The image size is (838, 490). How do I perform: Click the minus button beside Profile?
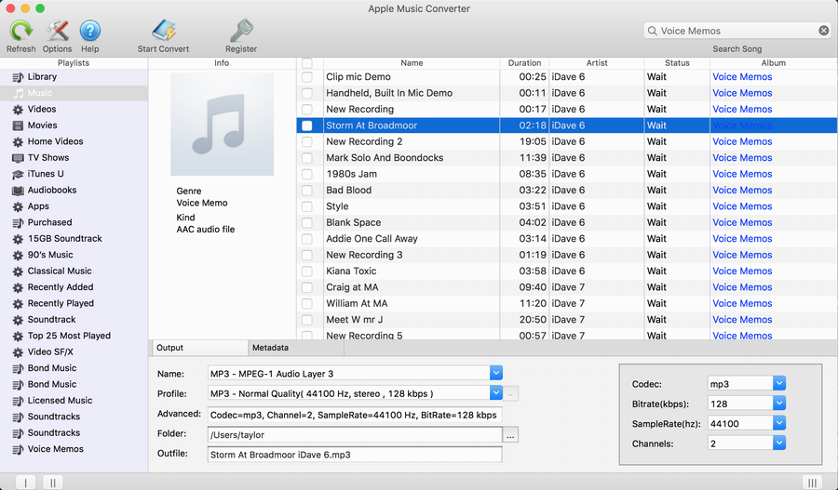tap(510, 394)
